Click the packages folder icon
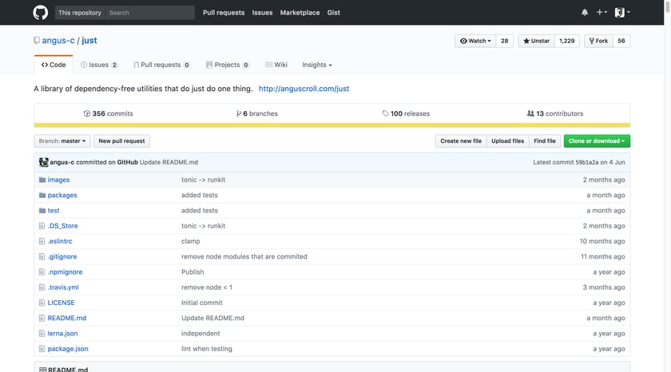671x372 pixels. (x=42, y=195)
